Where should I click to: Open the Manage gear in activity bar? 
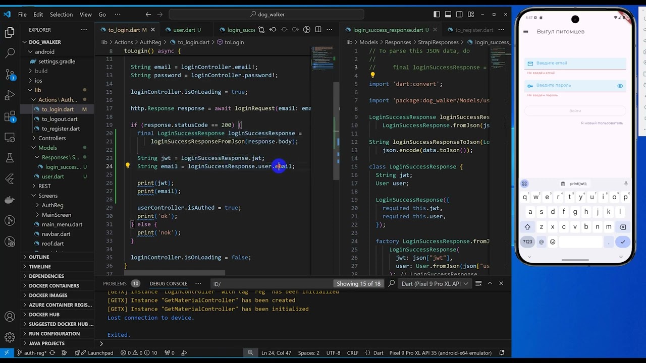[10, 337]
